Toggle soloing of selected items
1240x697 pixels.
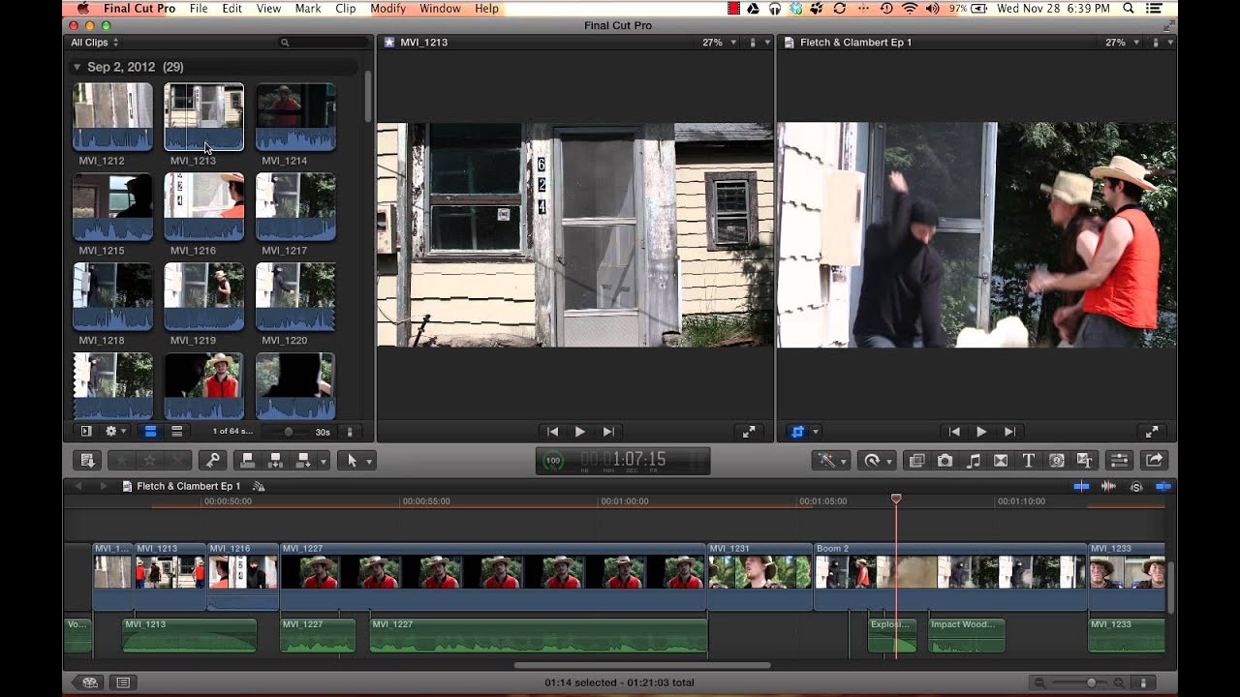coord(1136,486)
